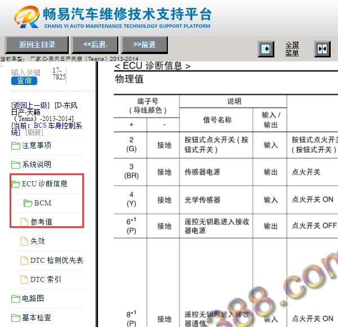Viewport: 338px width, 327px height.
Task: Click the 当前: BCS 车身控制系统 link
Action: coord(46,129)
